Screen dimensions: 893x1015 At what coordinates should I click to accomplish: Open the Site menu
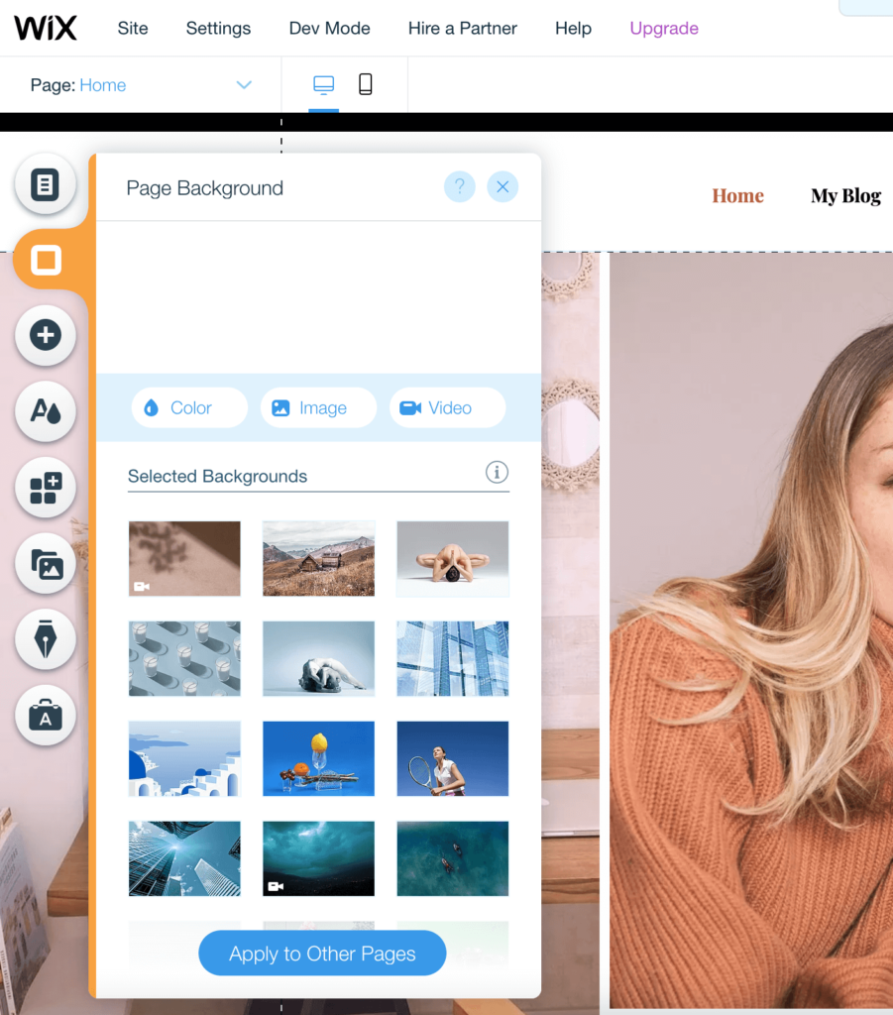point(133,29)
